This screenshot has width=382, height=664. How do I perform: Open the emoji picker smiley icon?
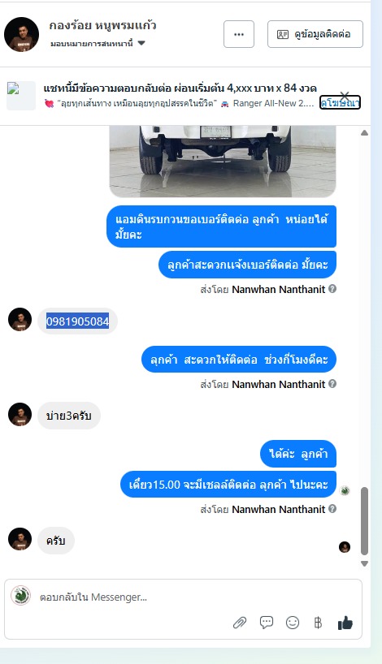293,623
